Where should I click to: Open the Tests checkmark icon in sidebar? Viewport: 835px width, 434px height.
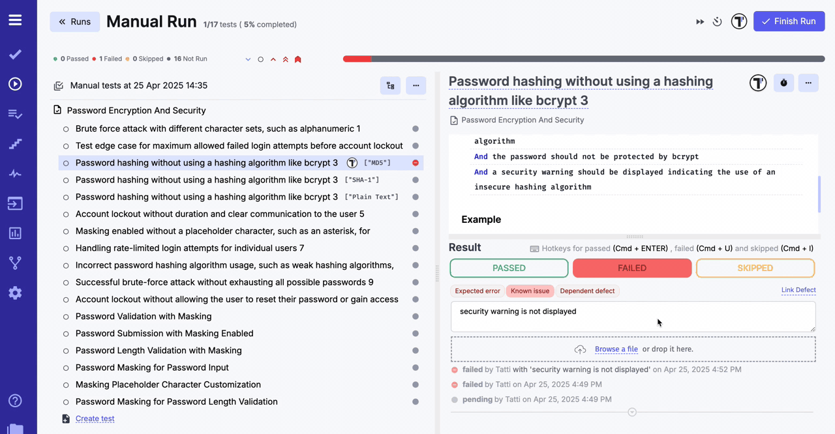point(15,54)
